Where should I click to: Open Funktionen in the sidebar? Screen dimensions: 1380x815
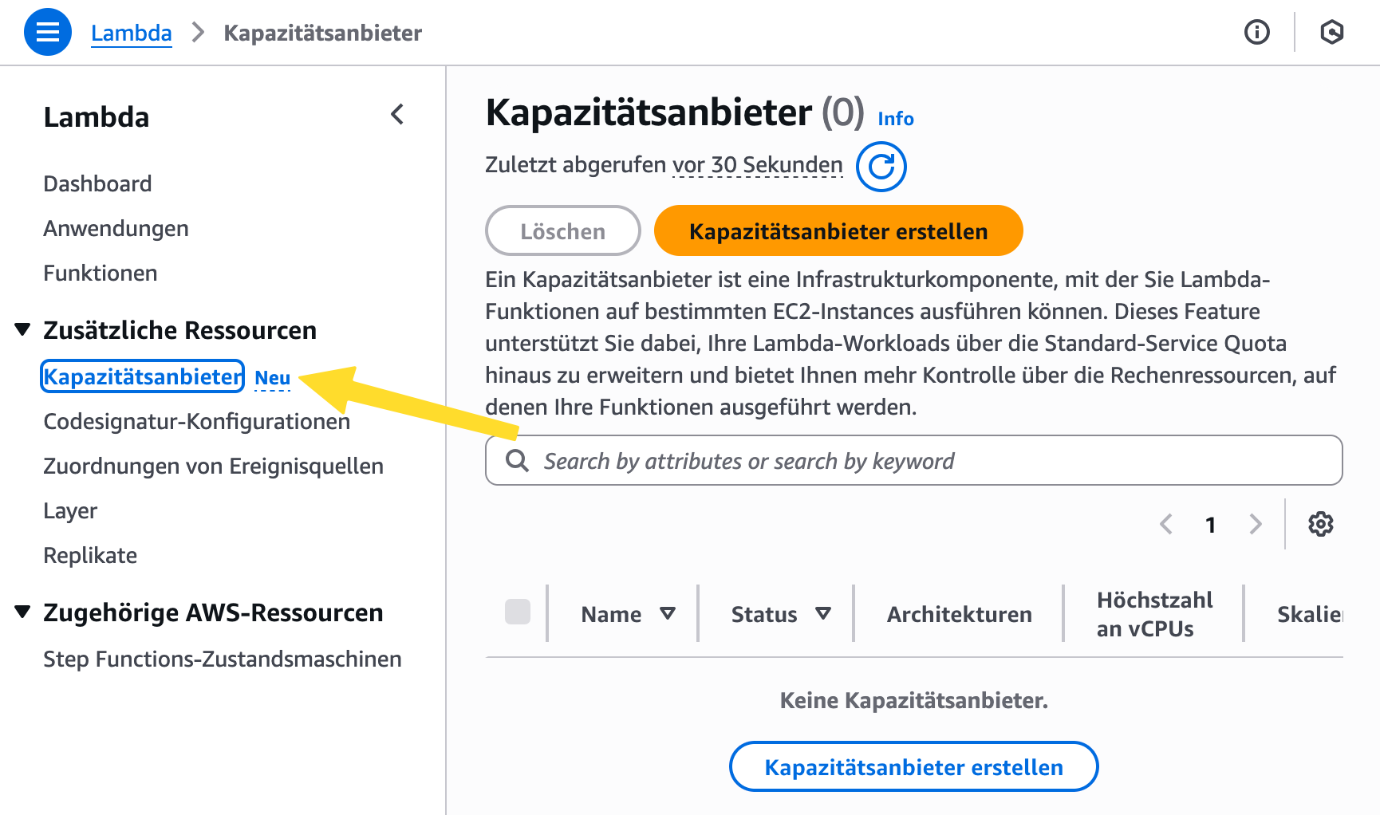(x=101, y=273)
